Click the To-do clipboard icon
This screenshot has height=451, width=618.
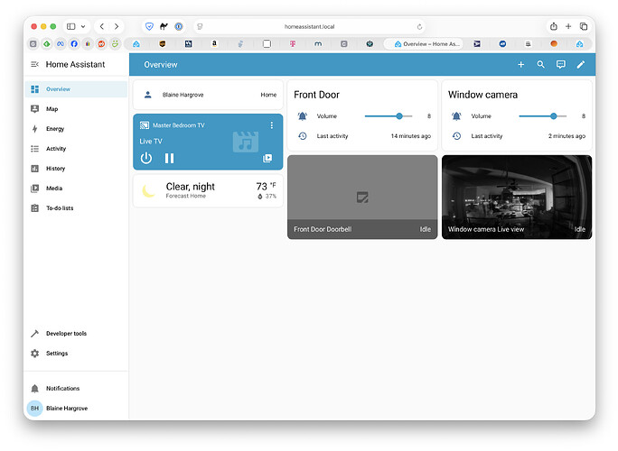(34, 207)
